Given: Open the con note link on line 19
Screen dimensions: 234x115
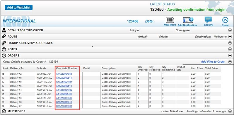Looking at the screenshot, I should point(64,86).
